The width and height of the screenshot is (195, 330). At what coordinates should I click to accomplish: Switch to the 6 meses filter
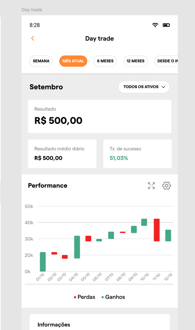(x=105, y=61)
